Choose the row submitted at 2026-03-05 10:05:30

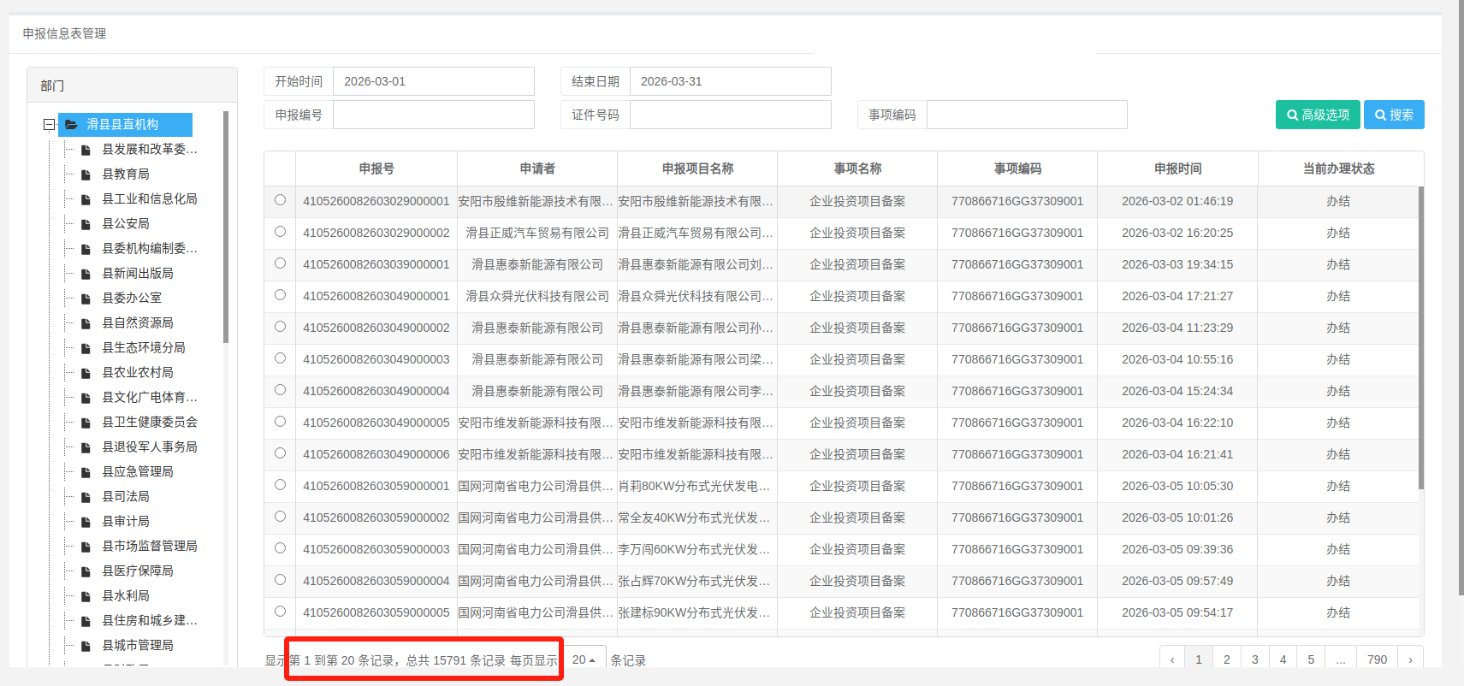click(280, 485)
